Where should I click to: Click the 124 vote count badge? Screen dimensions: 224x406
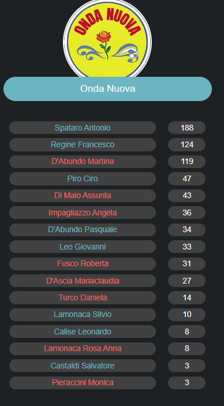coord(186,144)
